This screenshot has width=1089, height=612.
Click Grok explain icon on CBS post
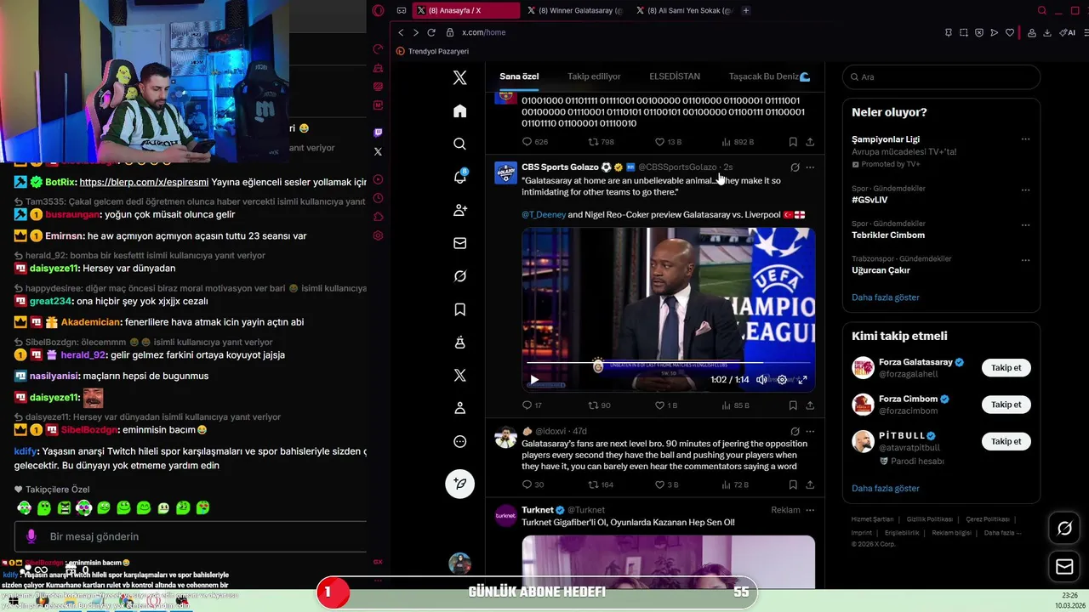click(795, 167)
